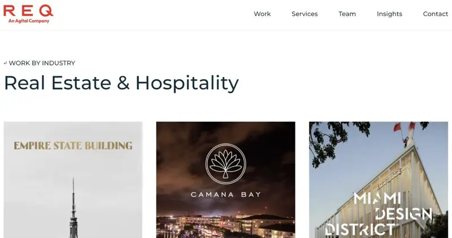
Task: Go to the Team page
Action: coord(347,14)
